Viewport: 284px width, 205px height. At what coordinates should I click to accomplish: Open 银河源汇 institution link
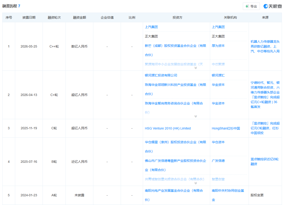[x=218, y=75]
